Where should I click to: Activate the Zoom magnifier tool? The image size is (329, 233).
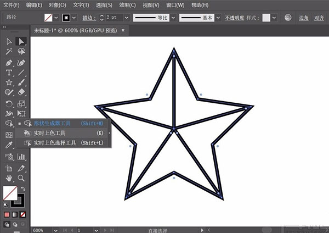point(21,178)
